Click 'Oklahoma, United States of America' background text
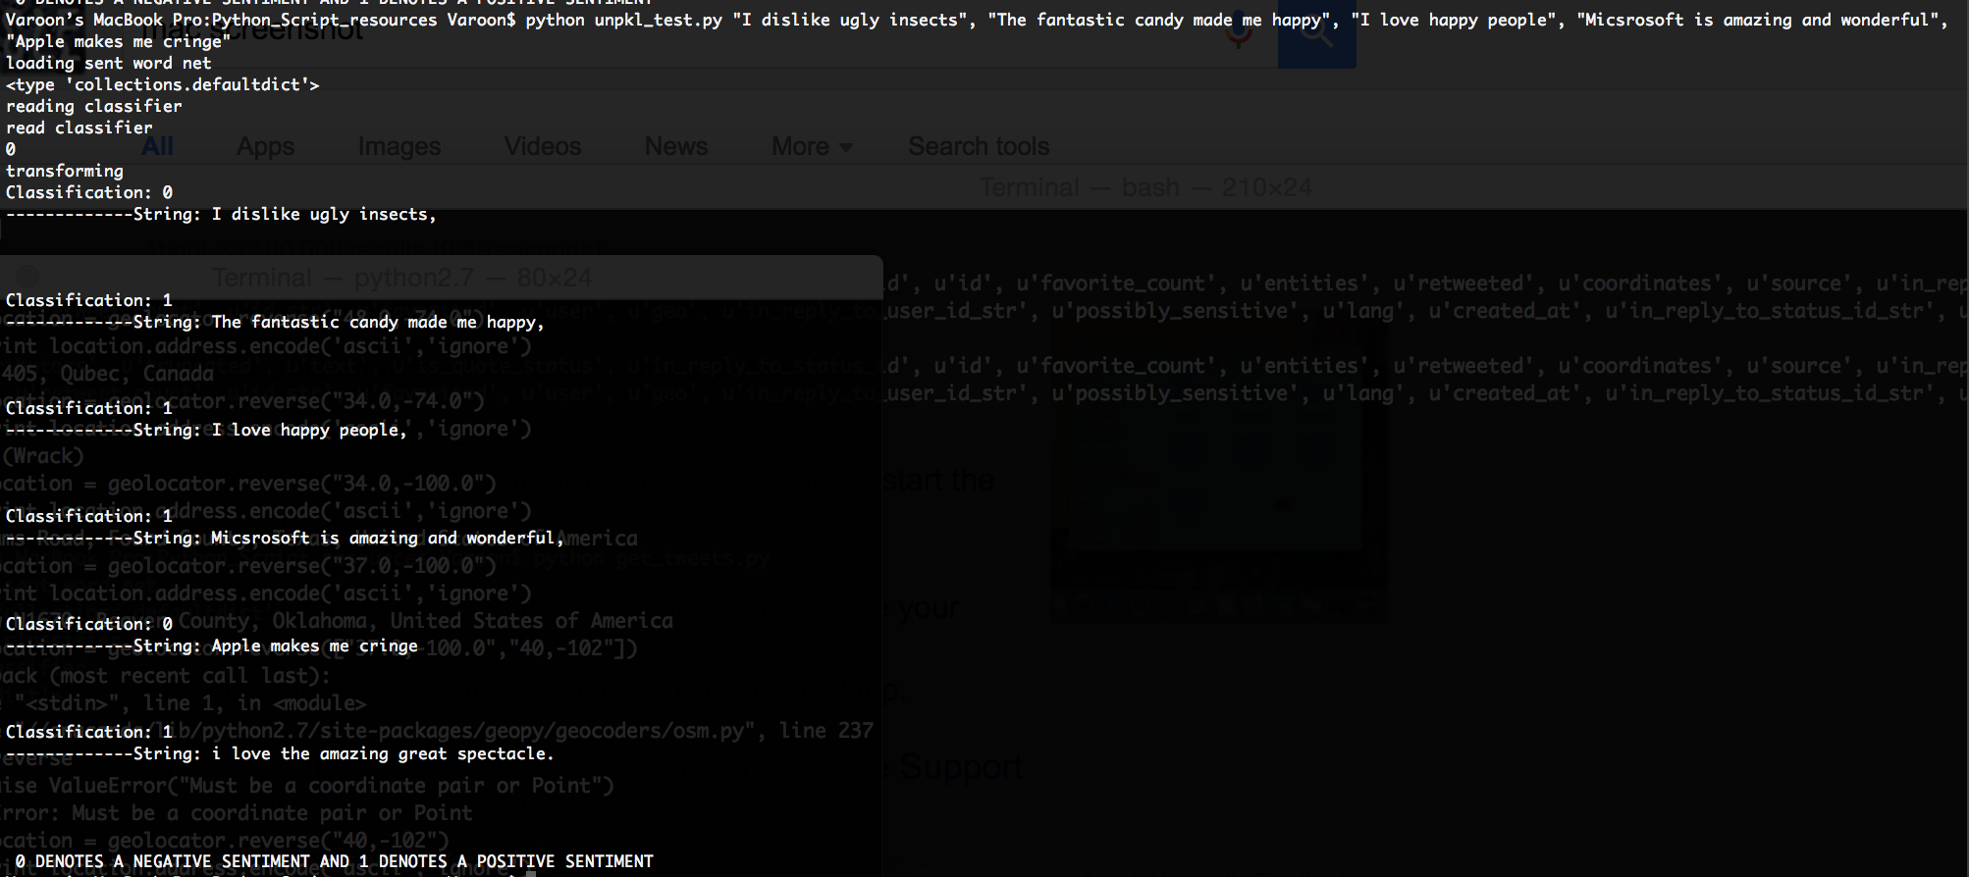The width and height of the screenshot is (1969, 877). click(x=473, y=621)
